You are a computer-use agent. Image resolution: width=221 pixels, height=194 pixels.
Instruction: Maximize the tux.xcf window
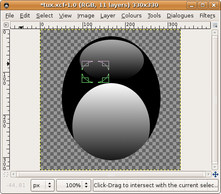[203, 6]
